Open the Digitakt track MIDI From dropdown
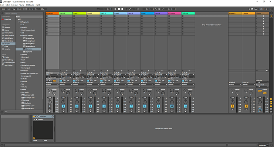This screenshot has height=147, width=274. coord(52,75)
